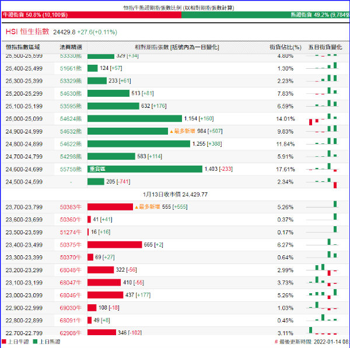Click five-day mini chart for 23,200-23,299 row
The image size is (350, 348).
click(323, 270)
